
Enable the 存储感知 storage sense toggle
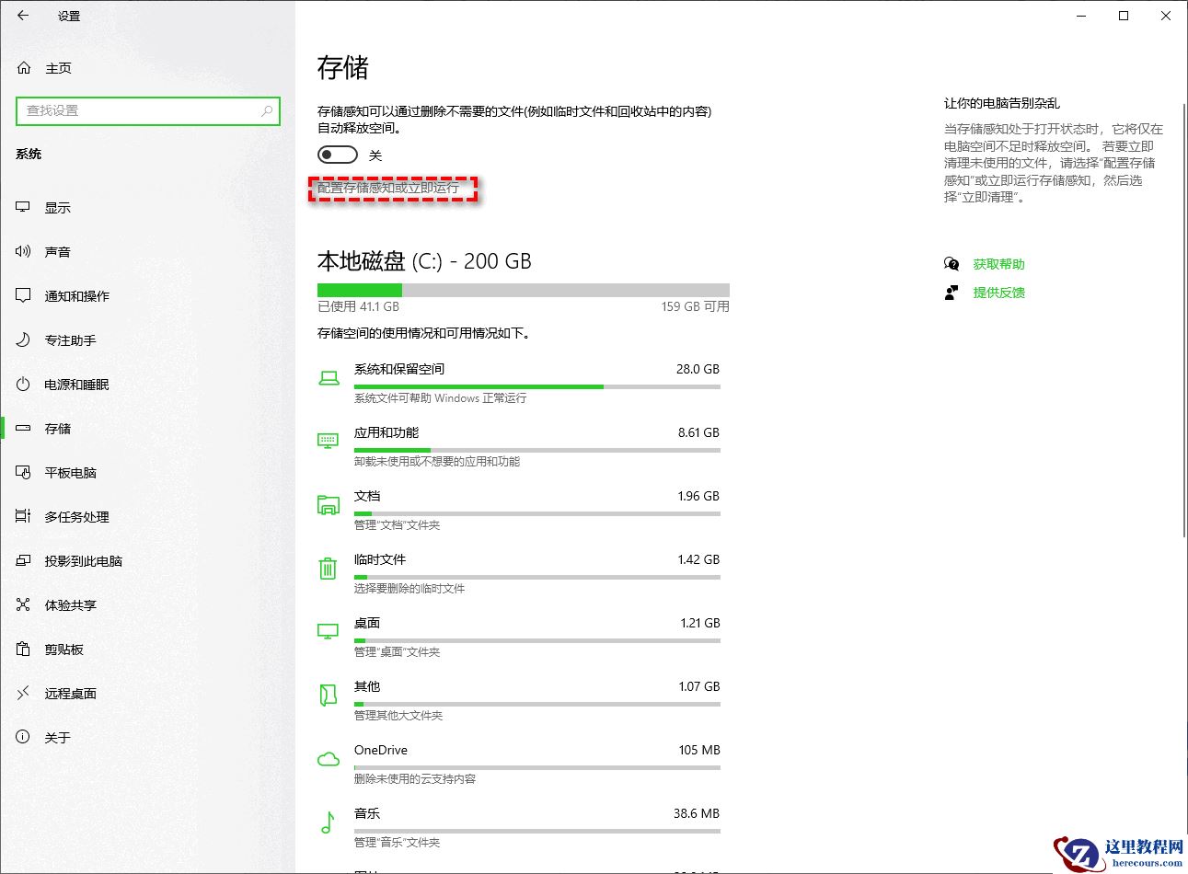(337, 154)
